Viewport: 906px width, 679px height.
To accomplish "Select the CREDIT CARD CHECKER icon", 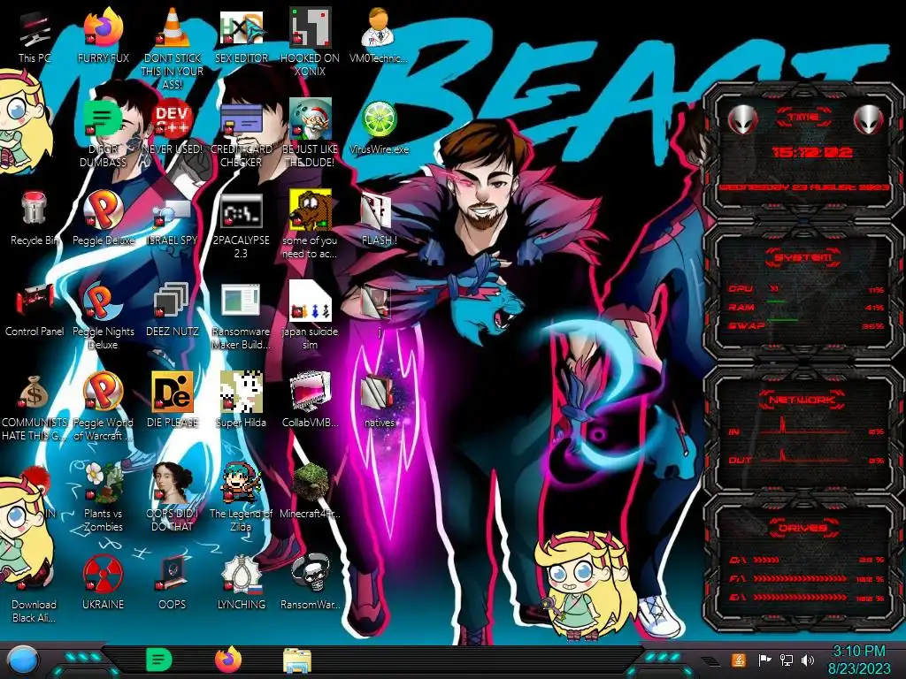I will click(241, 134).
